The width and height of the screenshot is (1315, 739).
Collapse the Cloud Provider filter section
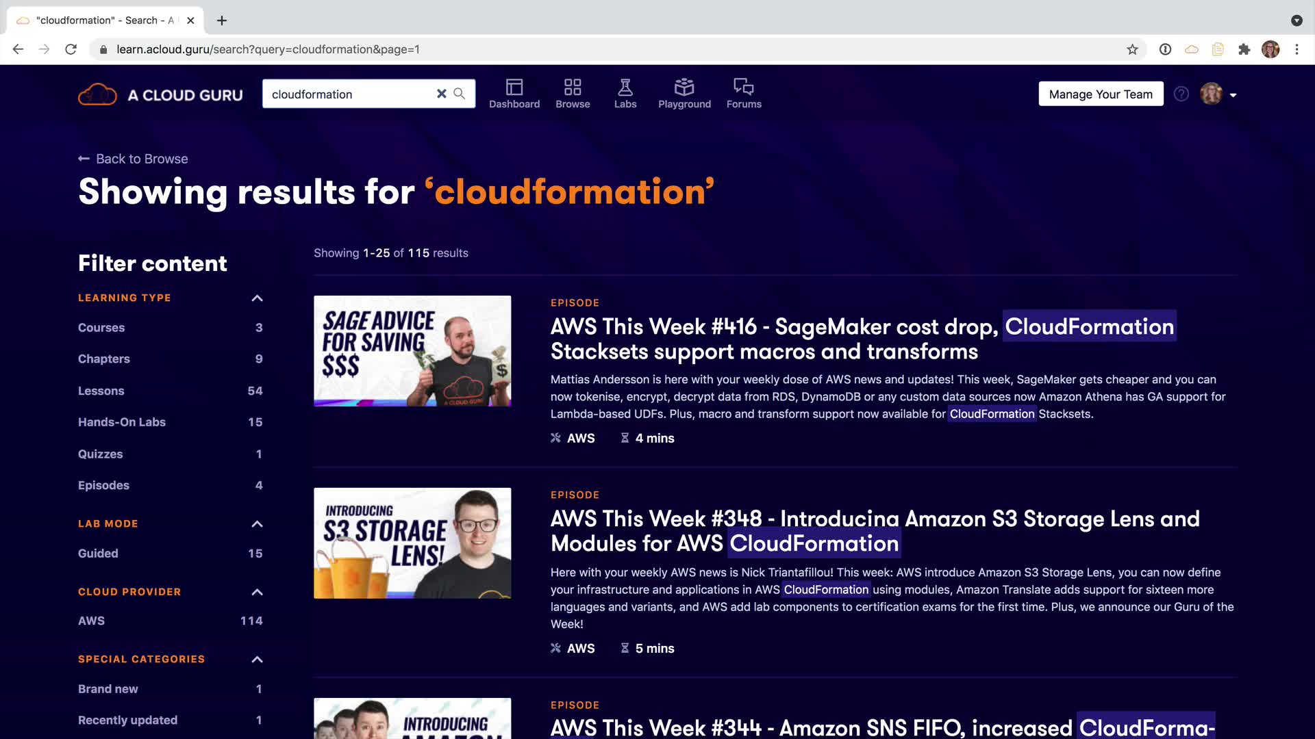[x=257, y=592]
